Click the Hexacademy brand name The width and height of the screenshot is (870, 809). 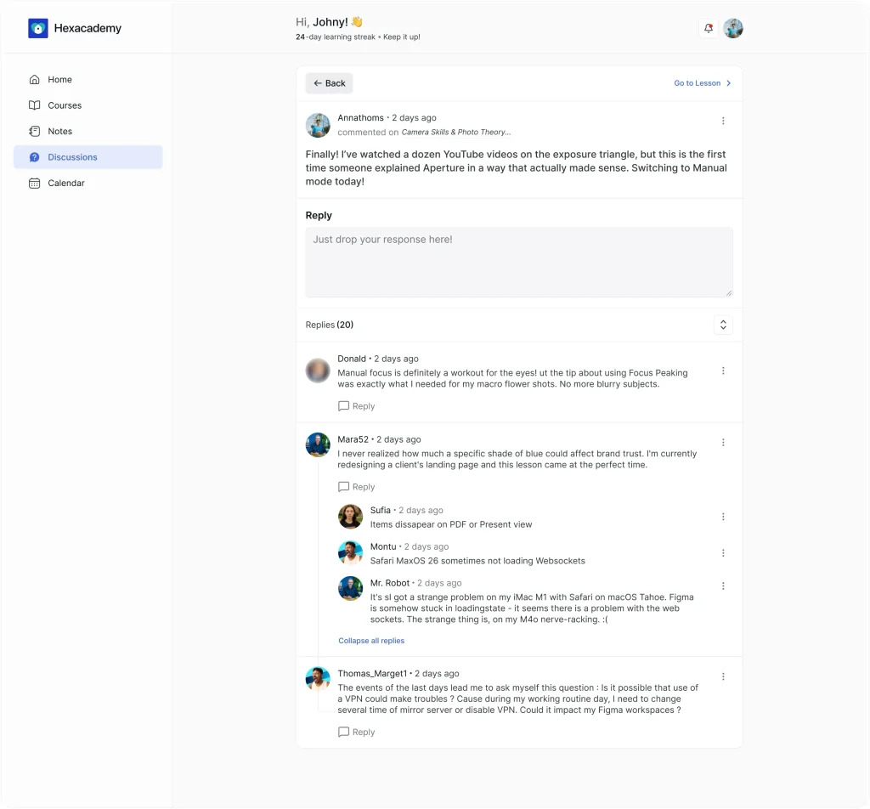88,28
